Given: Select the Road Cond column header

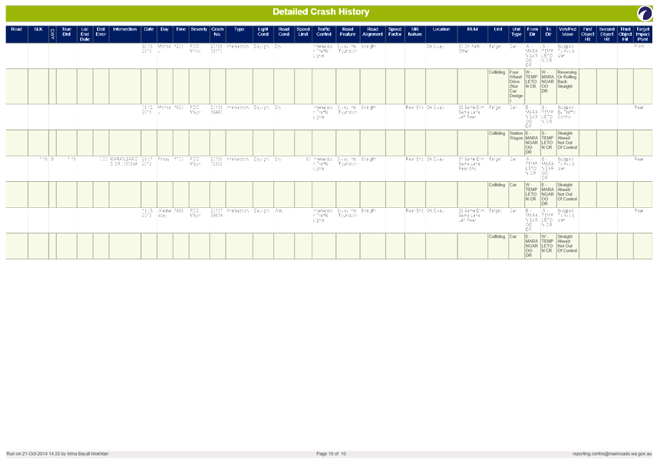Looking at the screenshot, I should point(284,35).
